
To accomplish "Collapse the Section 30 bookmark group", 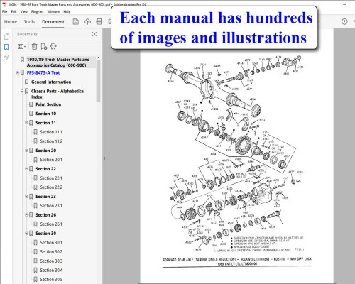I will tap(26, 234).
